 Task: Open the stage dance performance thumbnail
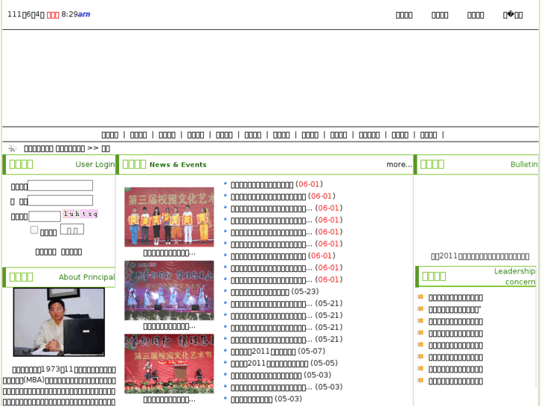pyautogui.click(x=169, y=291)
